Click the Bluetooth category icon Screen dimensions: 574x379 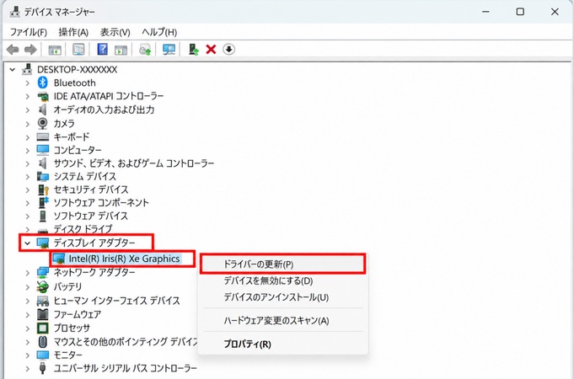[42, 83]
